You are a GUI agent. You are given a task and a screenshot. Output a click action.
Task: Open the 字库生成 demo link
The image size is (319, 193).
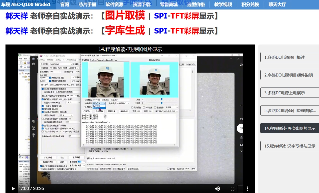pyautogui.click(x=125, y=30)
